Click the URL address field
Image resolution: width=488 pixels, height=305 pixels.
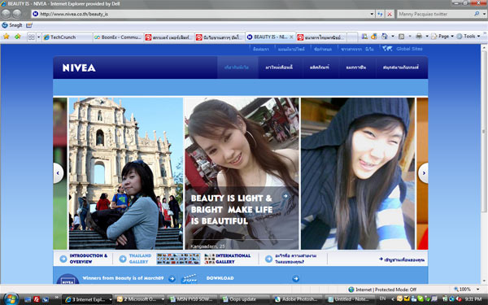203,14
